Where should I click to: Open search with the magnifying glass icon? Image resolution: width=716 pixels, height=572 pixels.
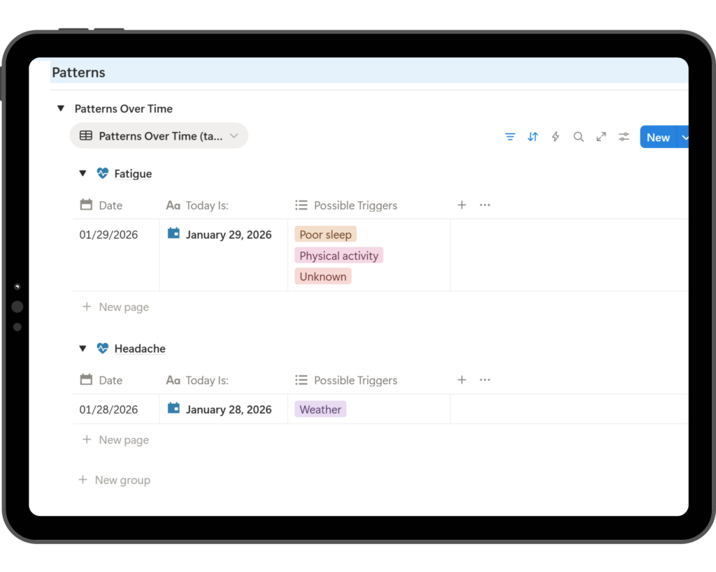point(578,137)
